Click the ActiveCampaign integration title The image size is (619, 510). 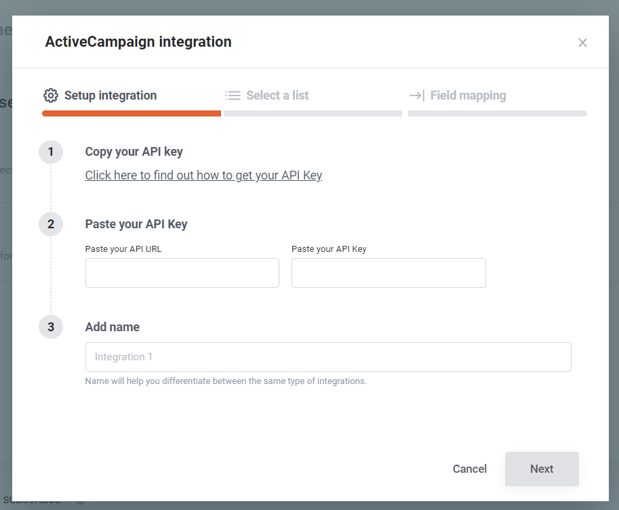coord(138,42)
